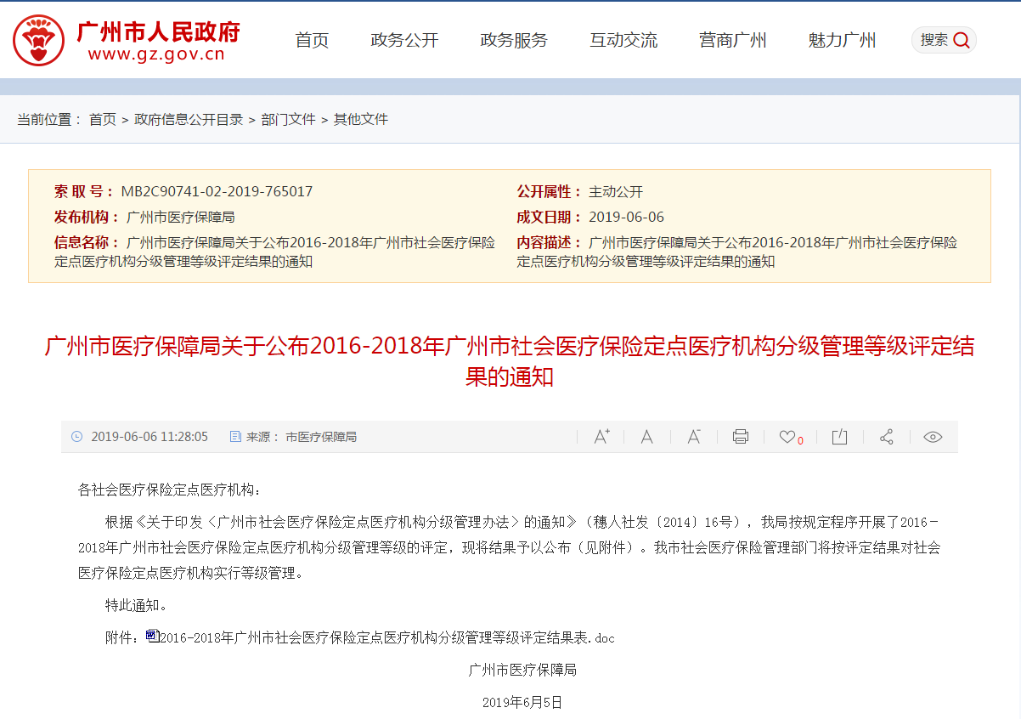Open the 政务公开 navigation menu
1021x719 pixels.
(404, 40)
